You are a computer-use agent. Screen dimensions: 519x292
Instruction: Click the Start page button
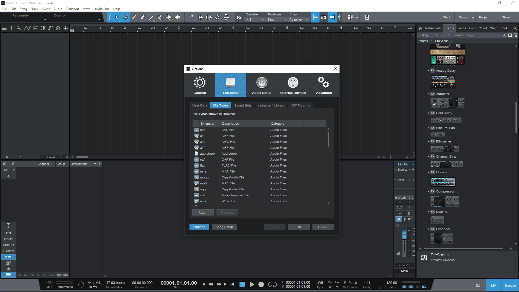tap(446, 17)
